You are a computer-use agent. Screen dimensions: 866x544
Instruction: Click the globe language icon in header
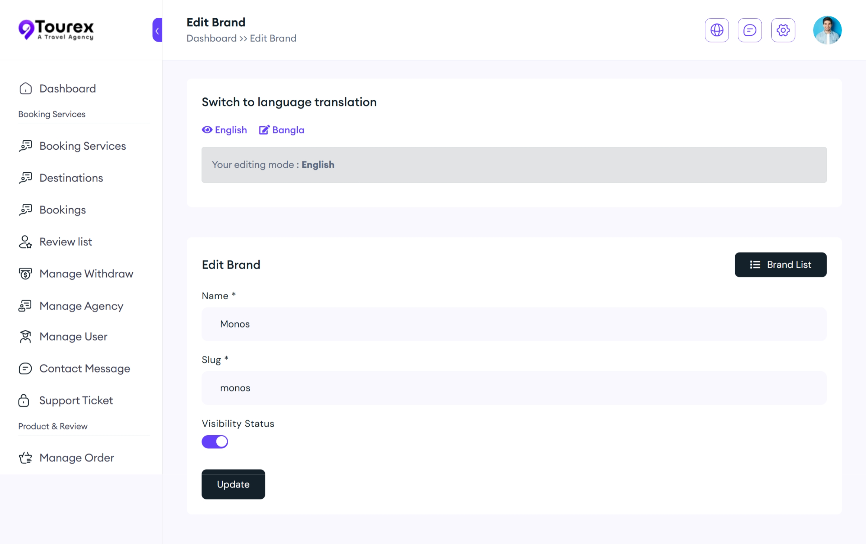[717, 30]
